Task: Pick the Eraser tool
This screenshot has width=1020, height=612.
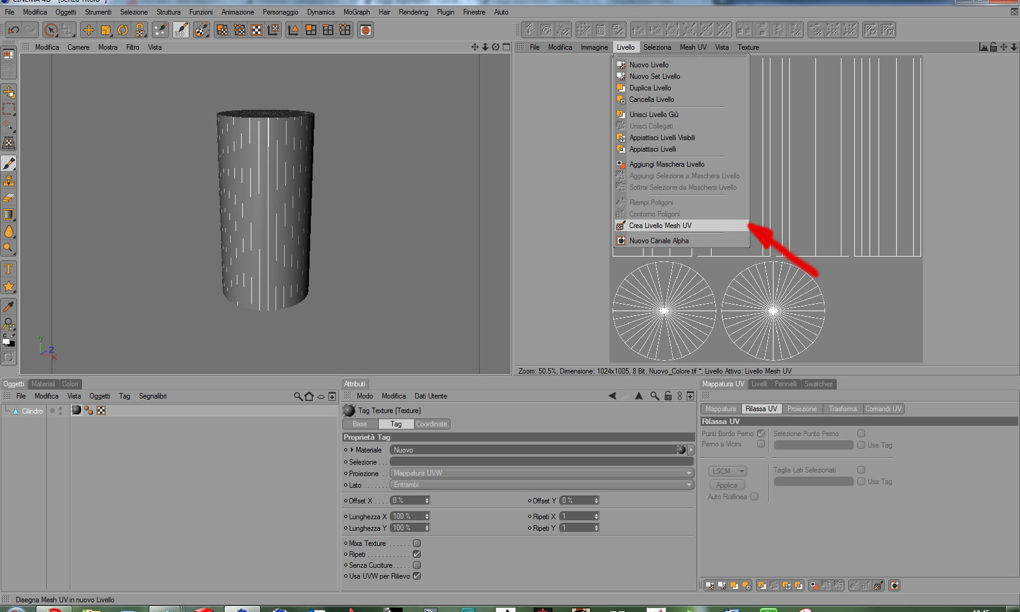Action: click(9, 198)
